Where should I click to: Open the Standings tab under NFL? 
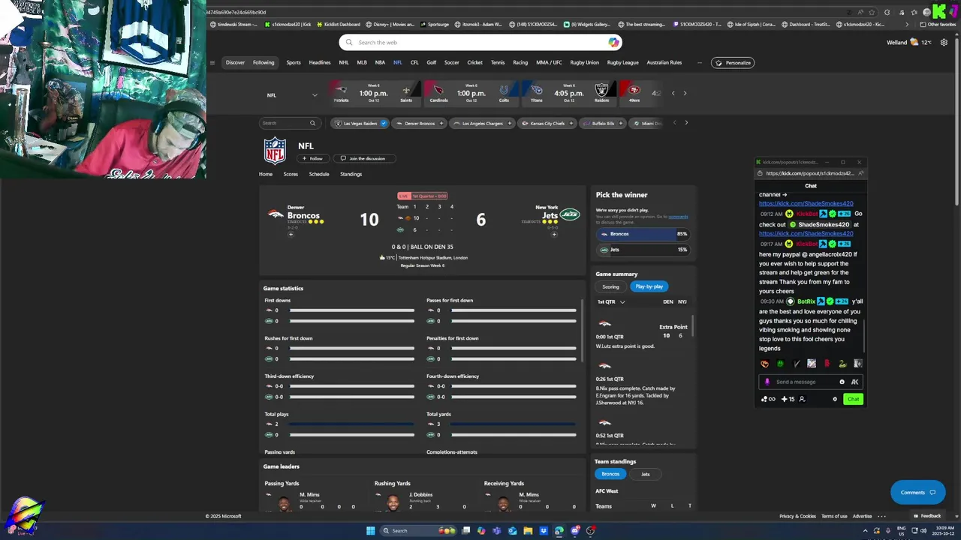click(x=351, y=174)
